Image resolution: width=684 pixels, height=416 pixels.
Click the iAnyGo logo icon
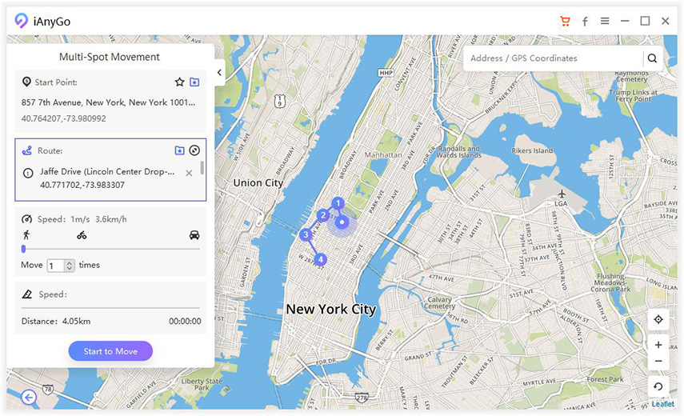[21, 21]
